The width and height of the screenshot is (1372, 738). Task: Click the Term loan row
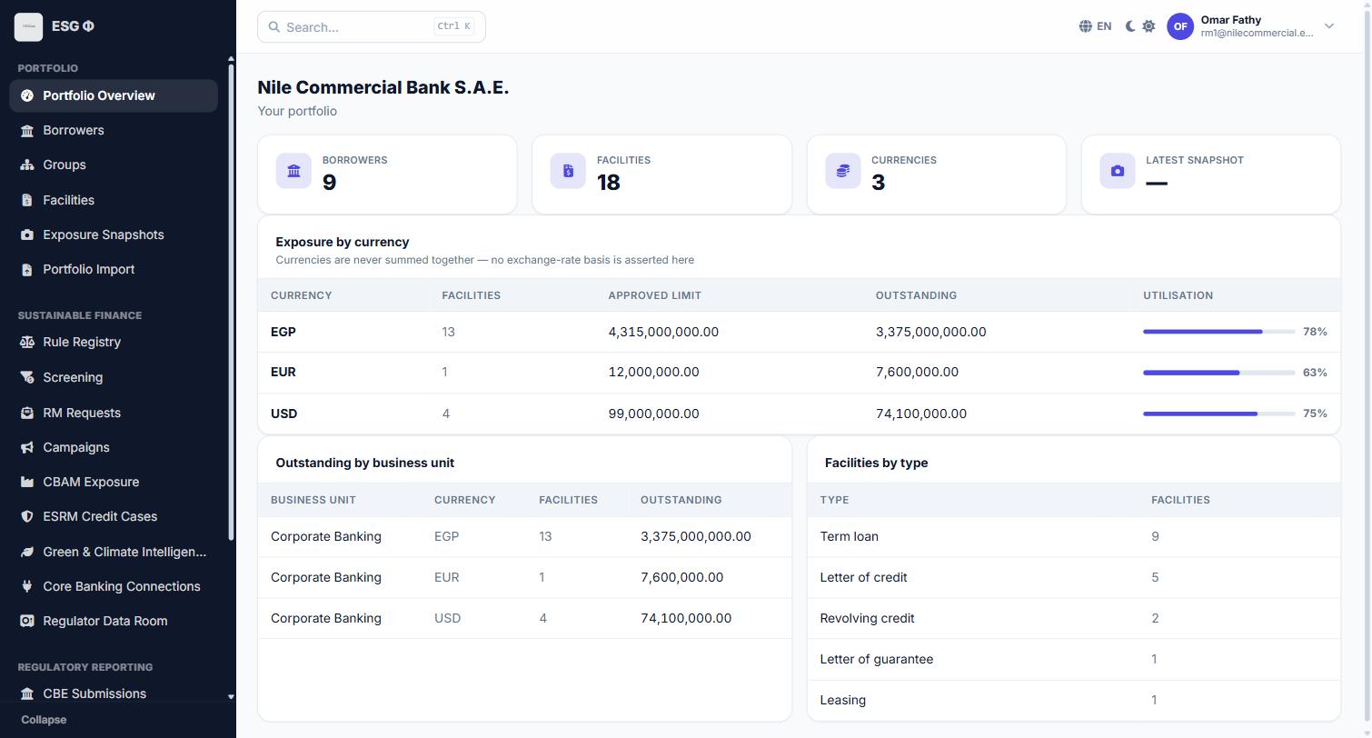tap(1073, 536)
